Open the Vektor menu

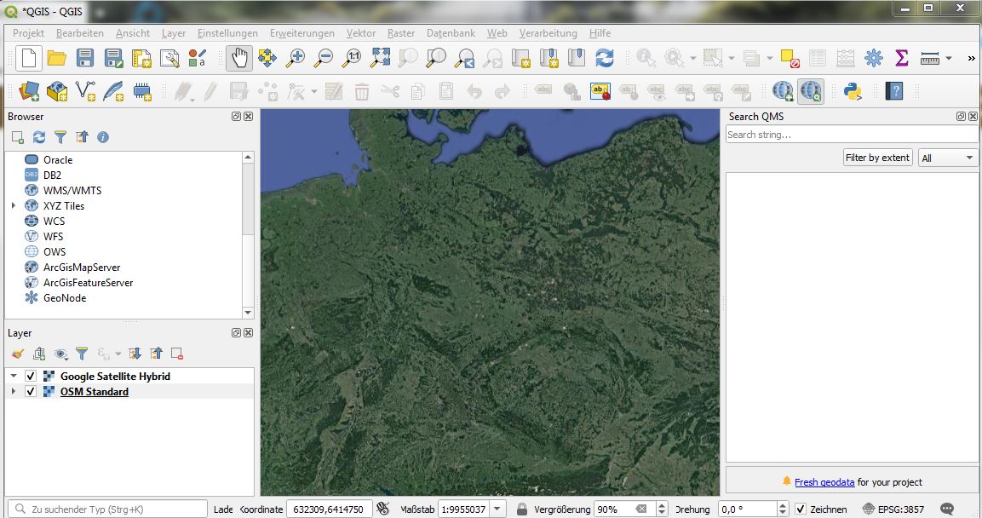pyautogui.click(x=361, y=33)
